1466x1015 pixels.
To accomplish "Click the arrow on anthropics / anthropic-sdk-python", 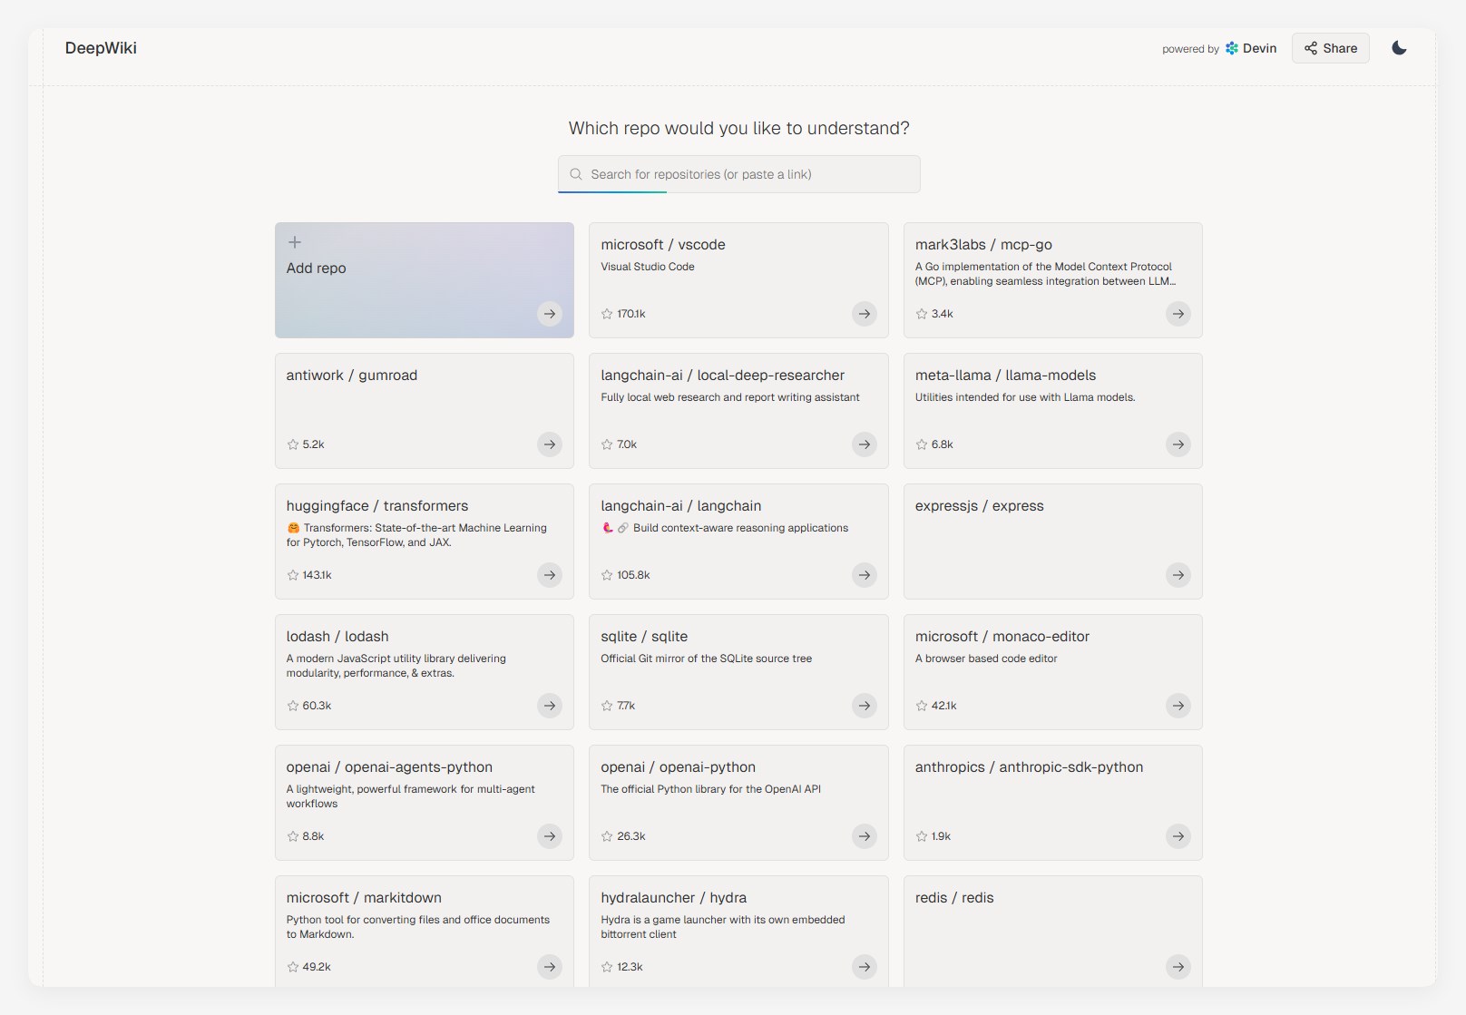I will click(1178, 836).
